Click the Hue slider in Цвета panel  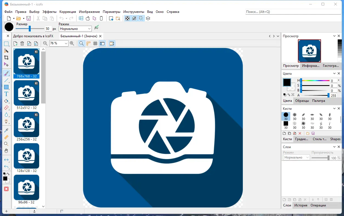coord(315,81)
